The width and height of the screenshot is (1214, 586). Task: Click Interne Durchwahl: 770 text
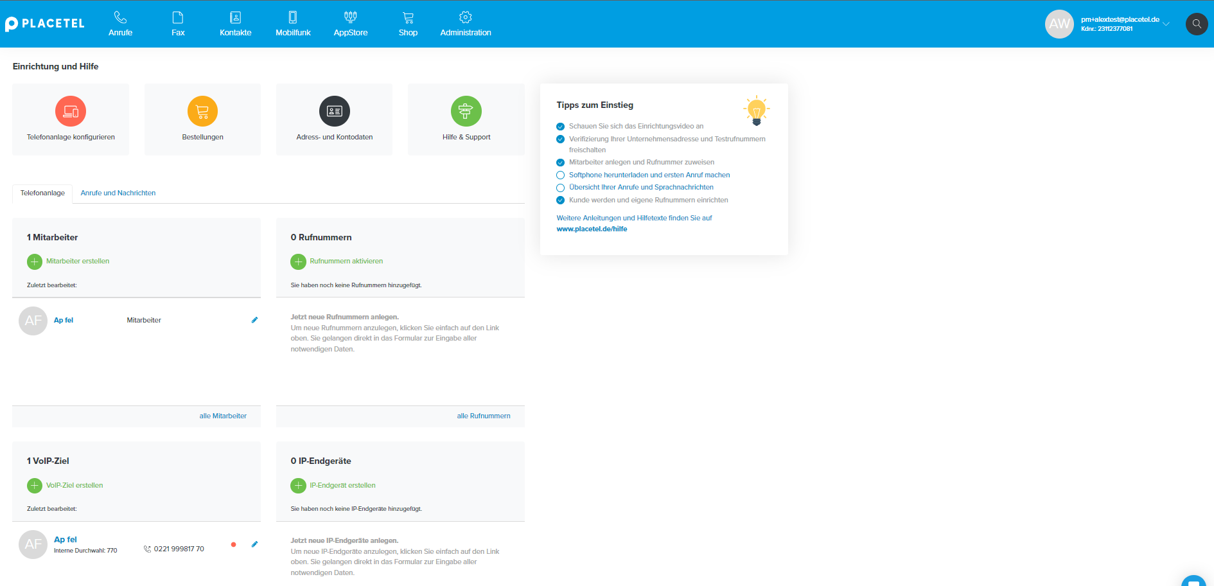point(85,551)
